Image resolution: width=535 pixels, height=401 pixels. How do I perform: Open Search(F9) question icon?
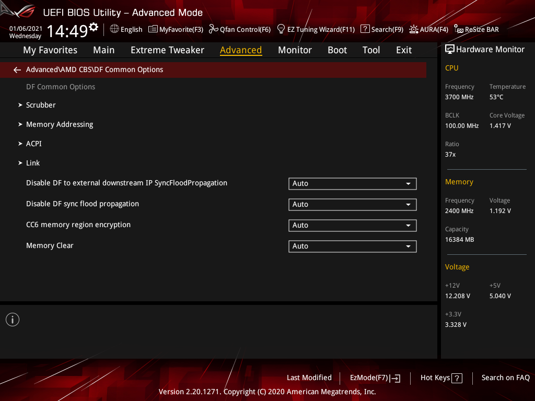coord(365,29)
